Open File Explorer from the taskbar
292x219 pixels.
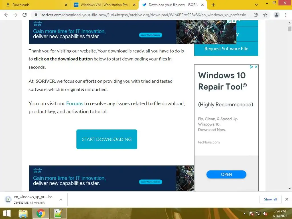[x=23, y=213]
